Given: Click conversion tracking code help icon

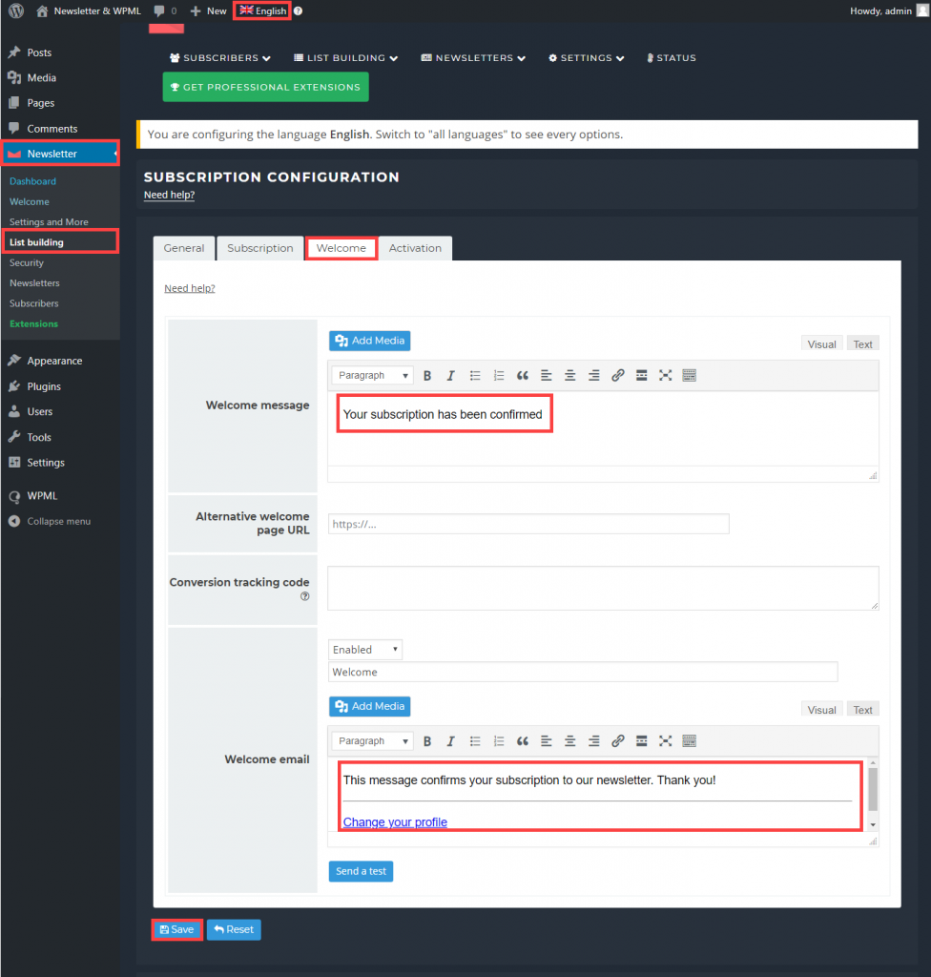Looking at the screenshot, I should point(304,596).
